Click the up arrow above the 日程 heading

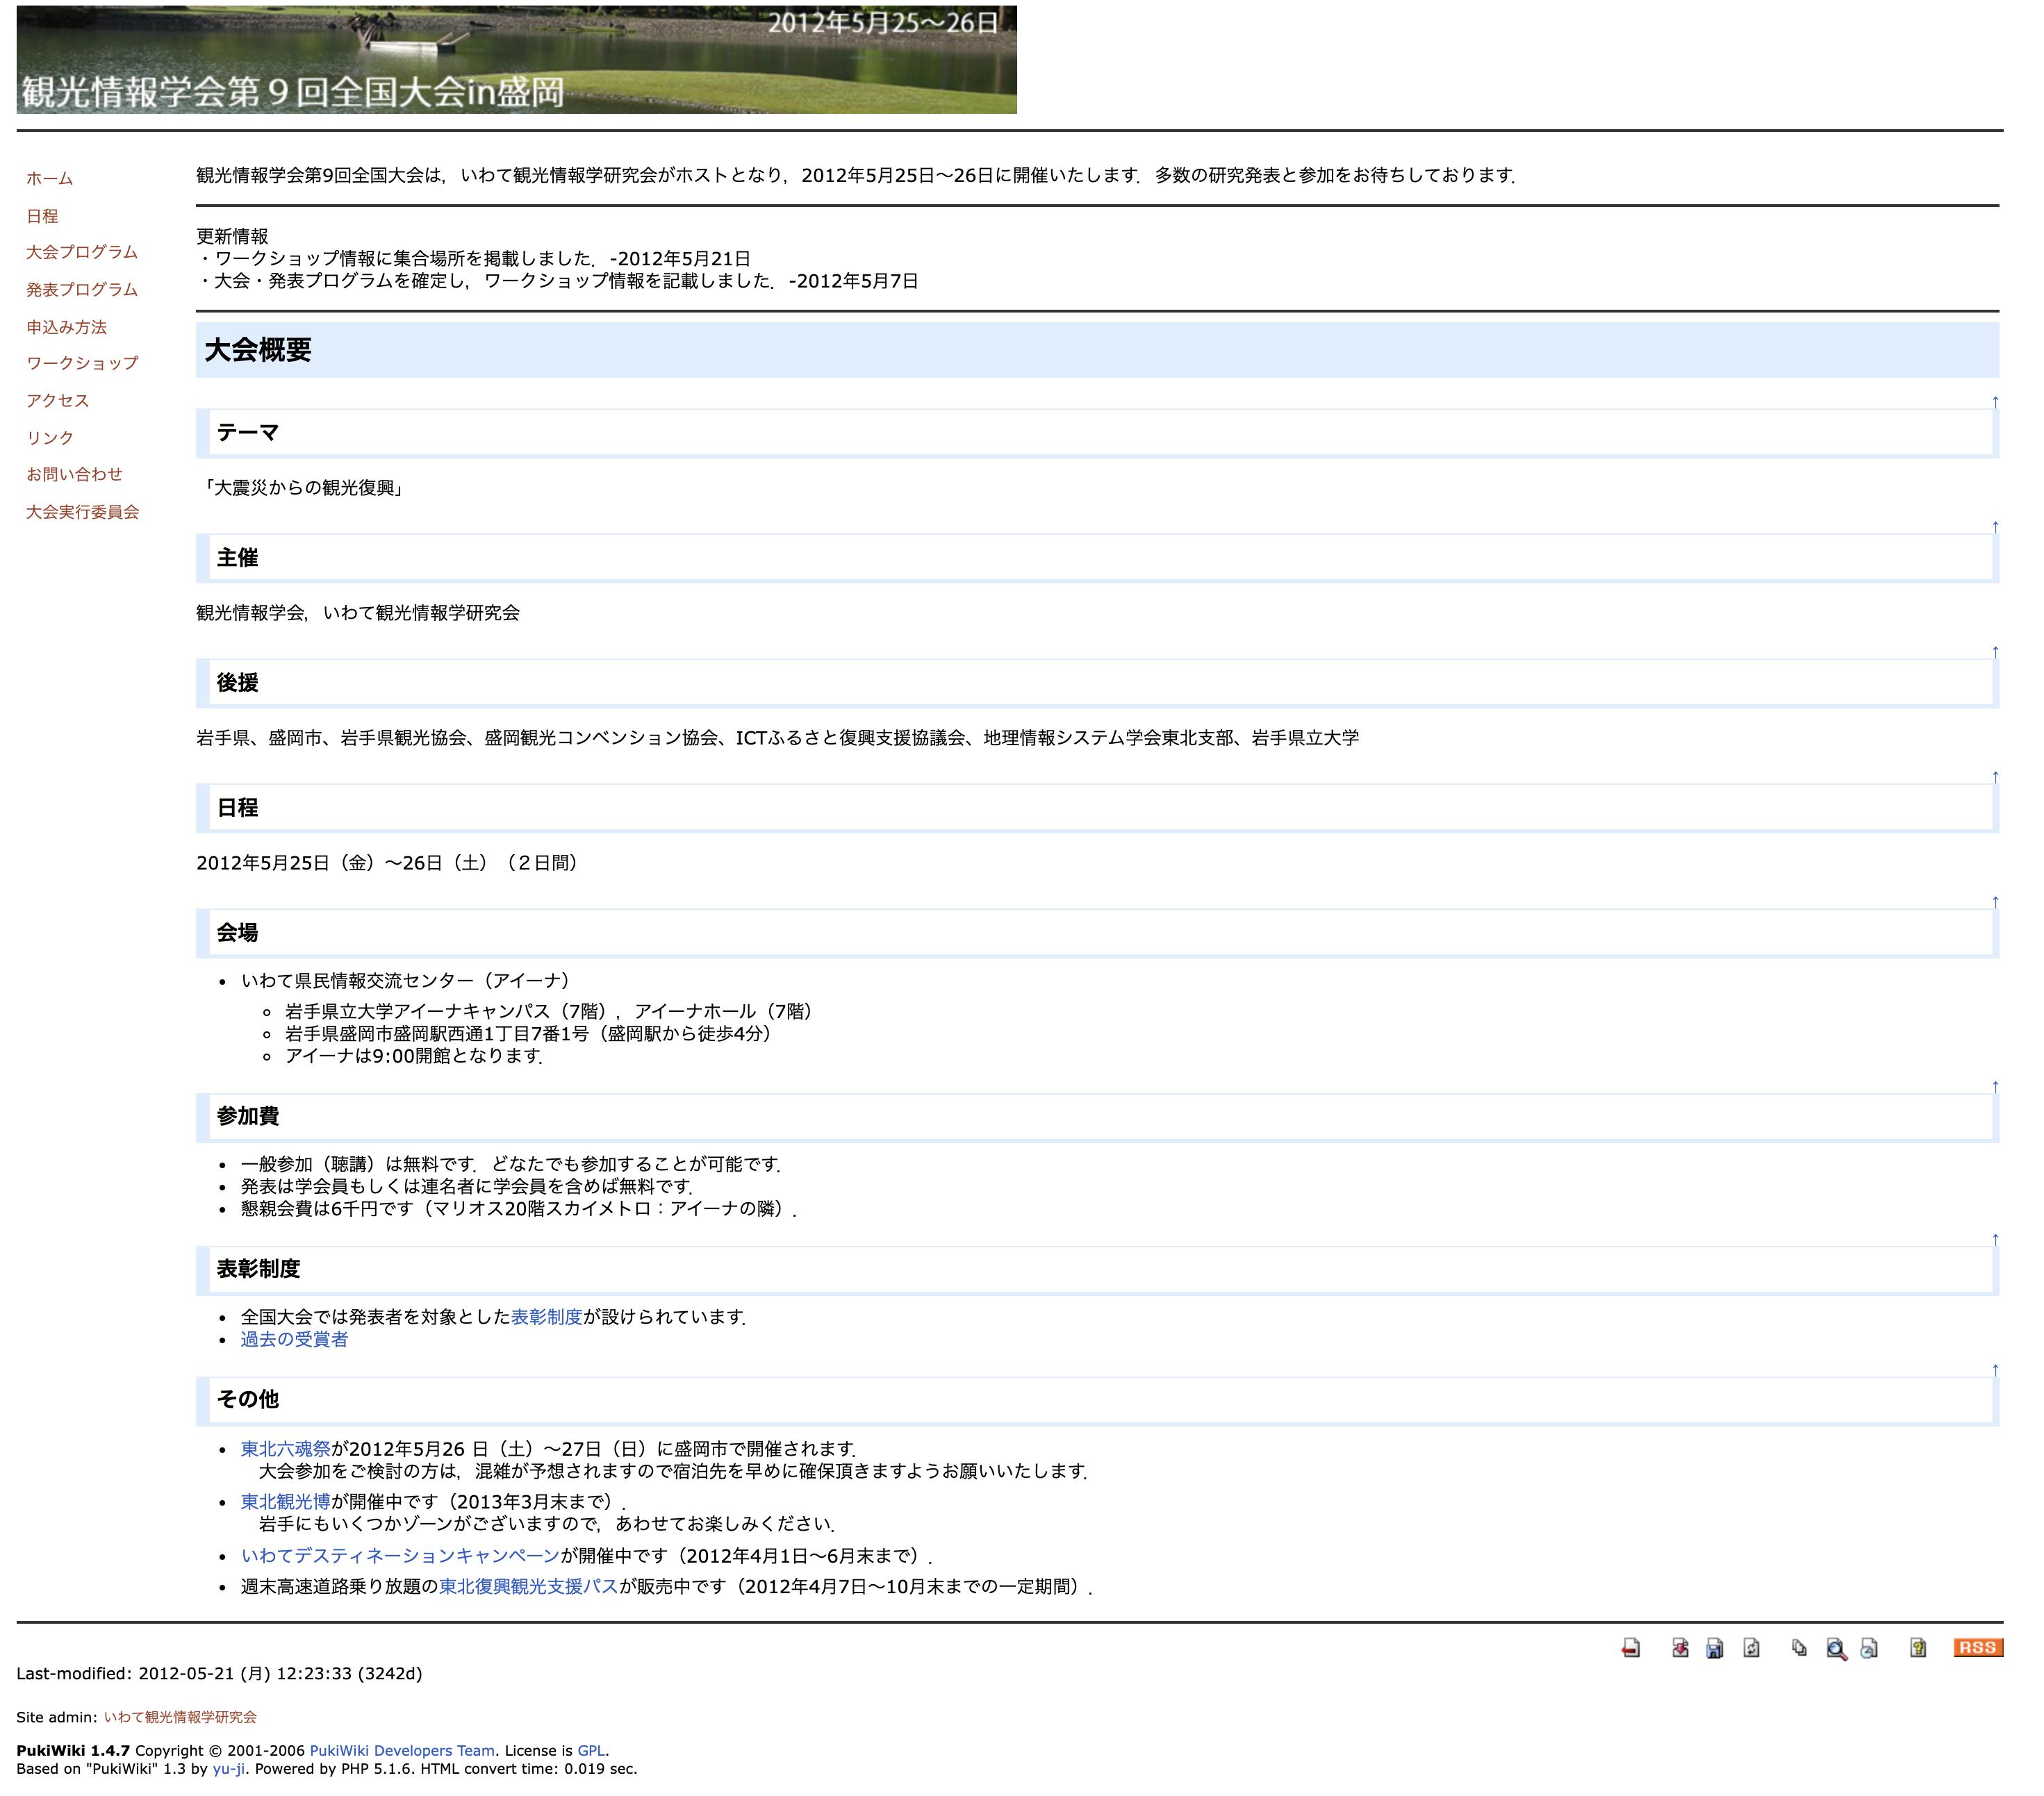[x=1995, y=776]
